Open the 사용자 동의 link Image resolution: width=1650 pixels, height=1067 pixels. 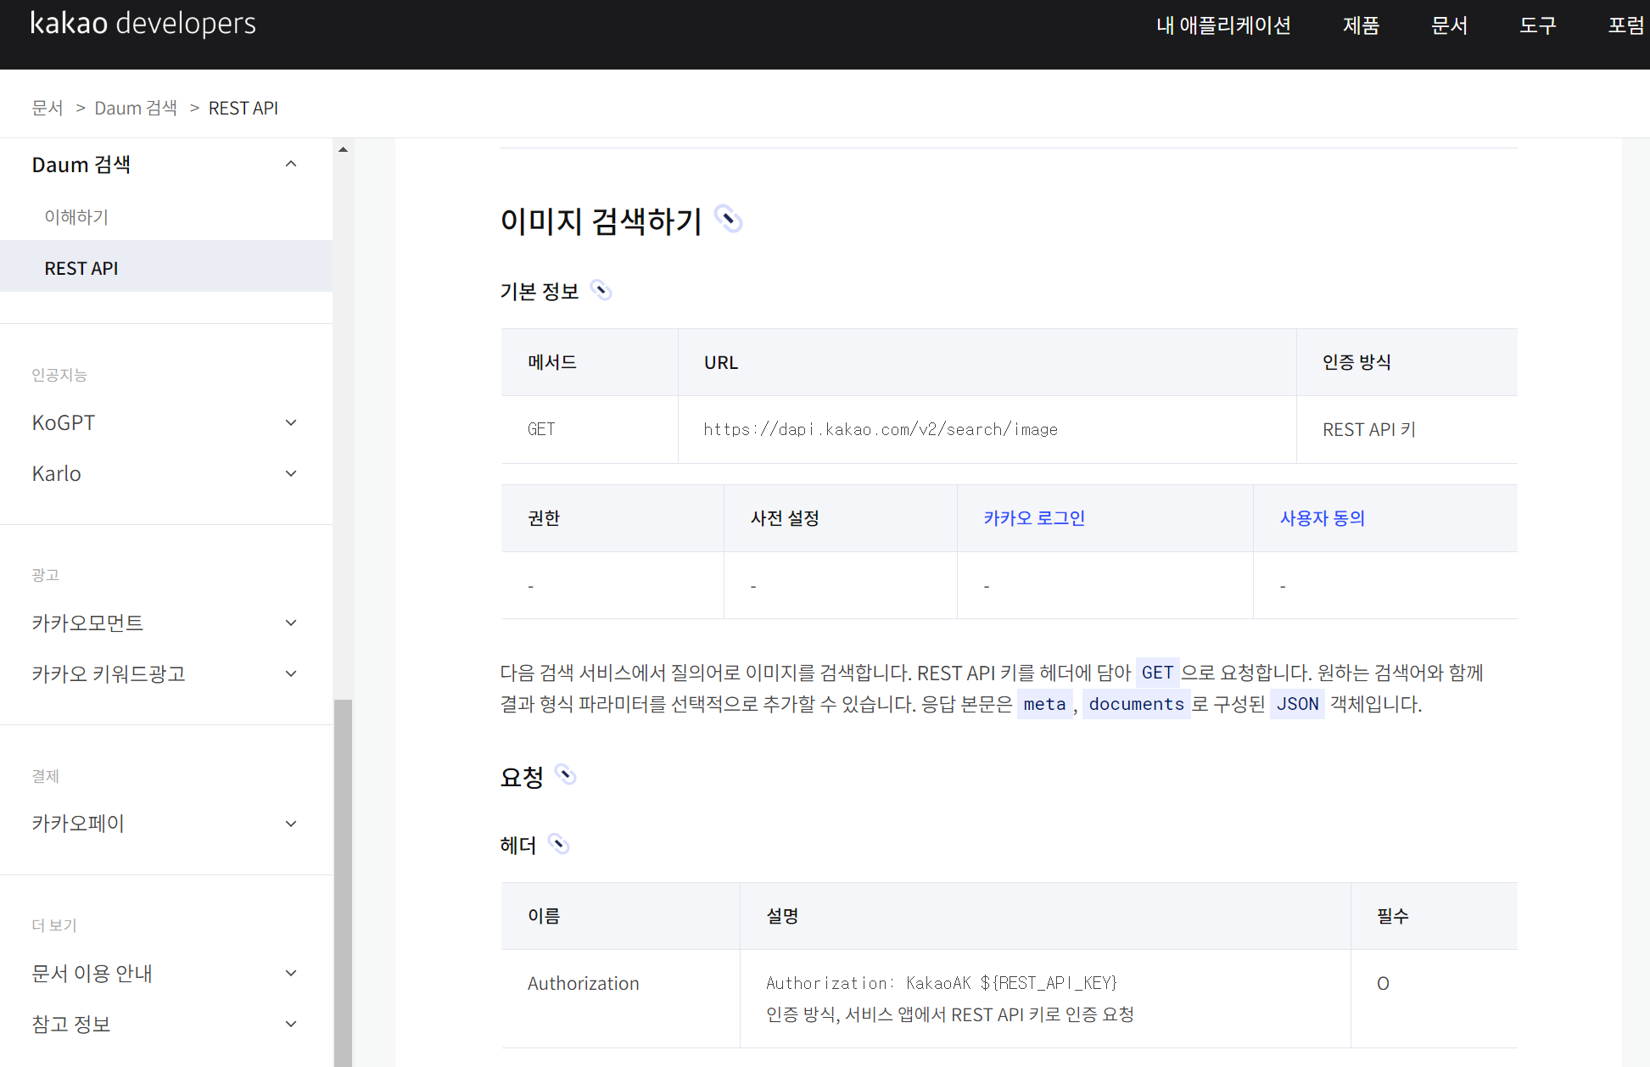(1322, 518)
